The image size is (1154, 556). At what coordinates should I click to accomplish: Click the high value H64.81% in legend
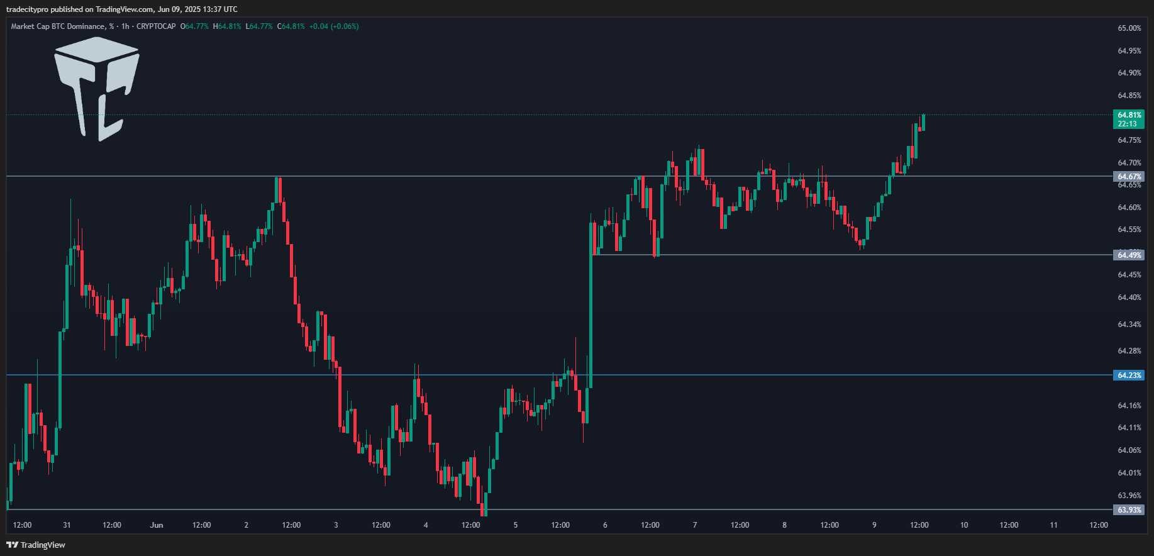click(x=227, y=26)
